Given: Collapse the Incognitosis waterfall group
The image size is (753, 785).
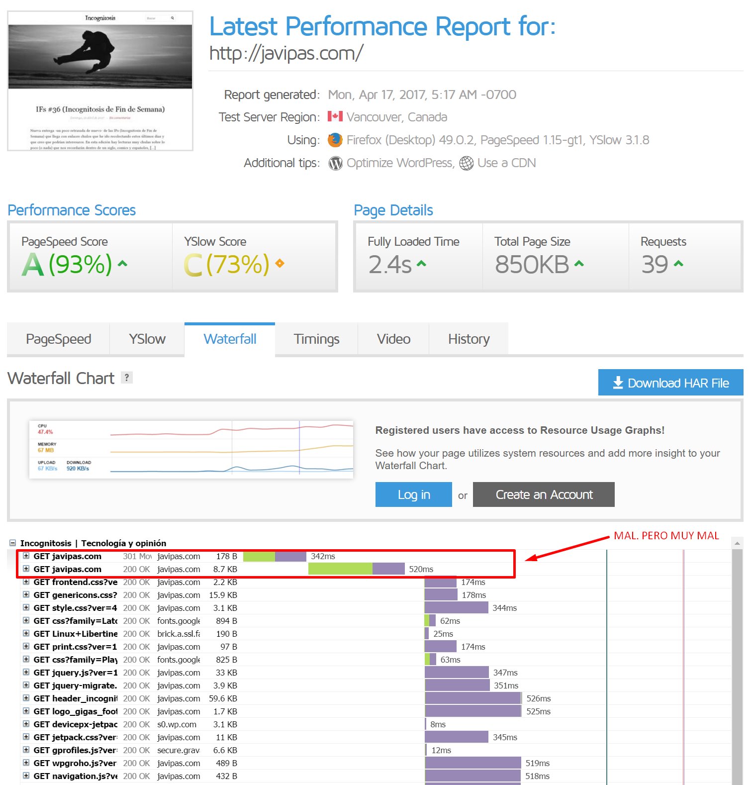Looking at the screenshot, I should (x=13, y=543).
